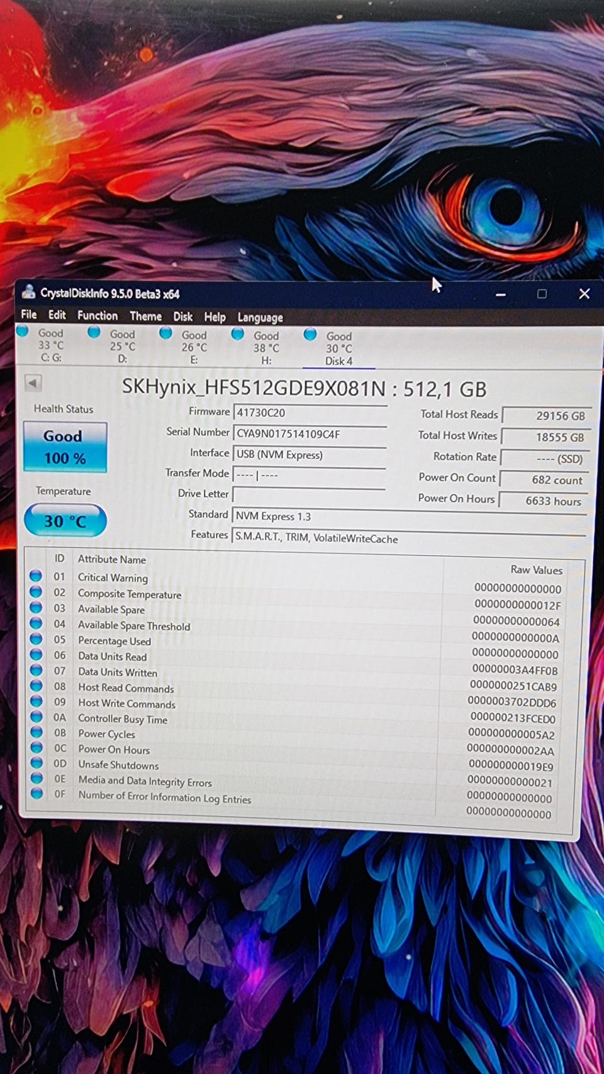
Task: Click the status dot for Composite Temperature
Action: 36,591
